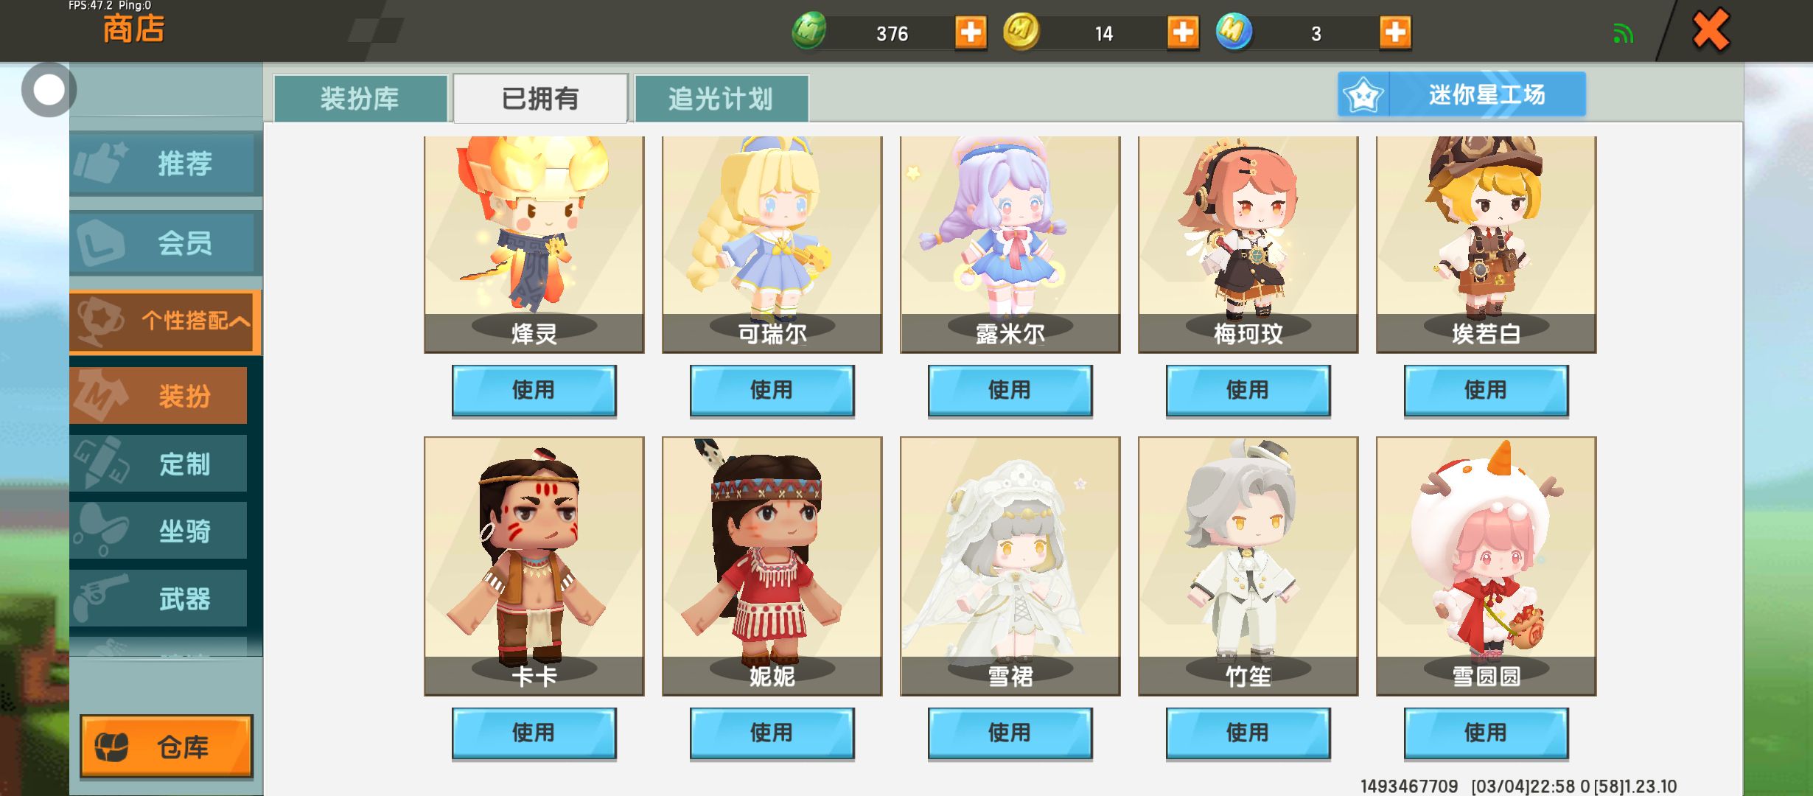The width and height of the screenshot is (1813, 796).
Task: Open the 仓库 warehouse
Action: (167, 746)
